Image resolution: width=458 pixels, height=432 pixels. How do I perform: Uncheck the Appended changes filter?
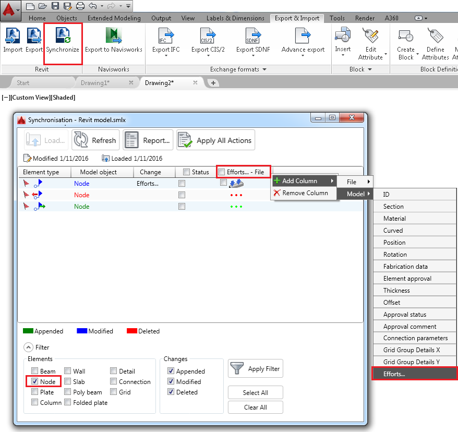(x=171, y=371)
